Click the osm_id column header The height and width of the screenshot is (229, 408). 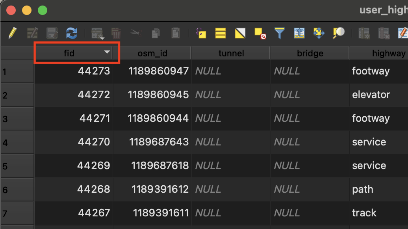click(152, 53)
